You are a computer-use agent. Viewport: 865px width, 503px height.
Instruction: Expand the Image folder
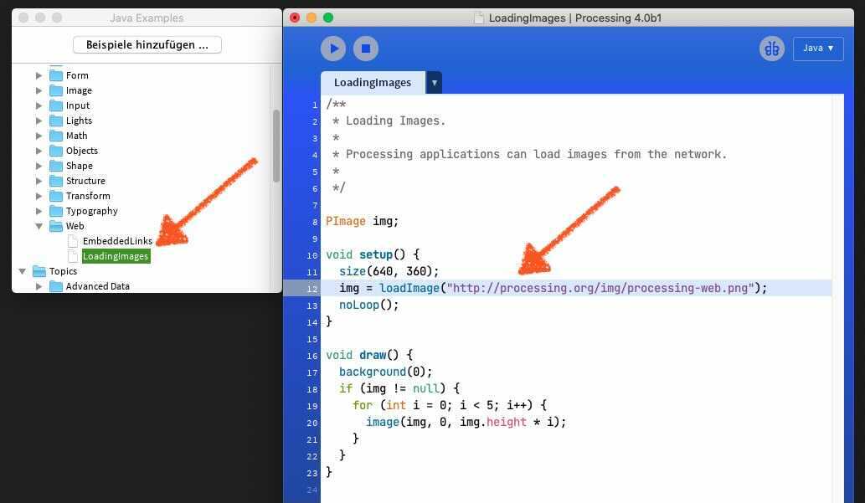39,90
